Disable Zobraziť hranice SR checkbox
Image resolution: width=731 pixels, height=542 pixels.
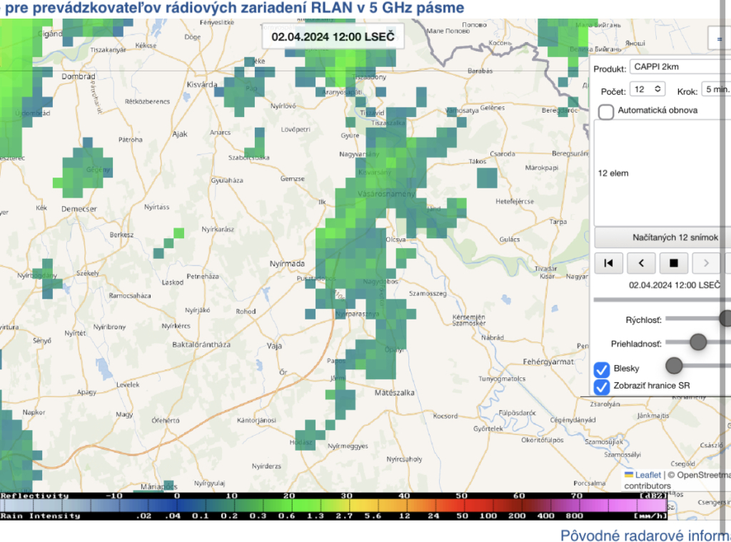602,386
